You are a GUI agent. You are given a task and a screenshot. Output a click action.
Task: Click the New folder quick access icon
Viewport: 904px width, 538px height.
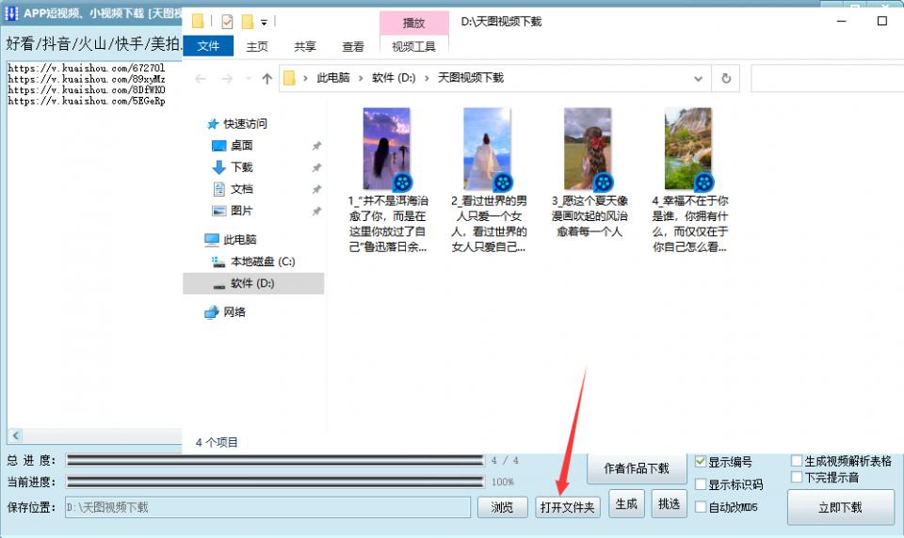click(248, 22)
